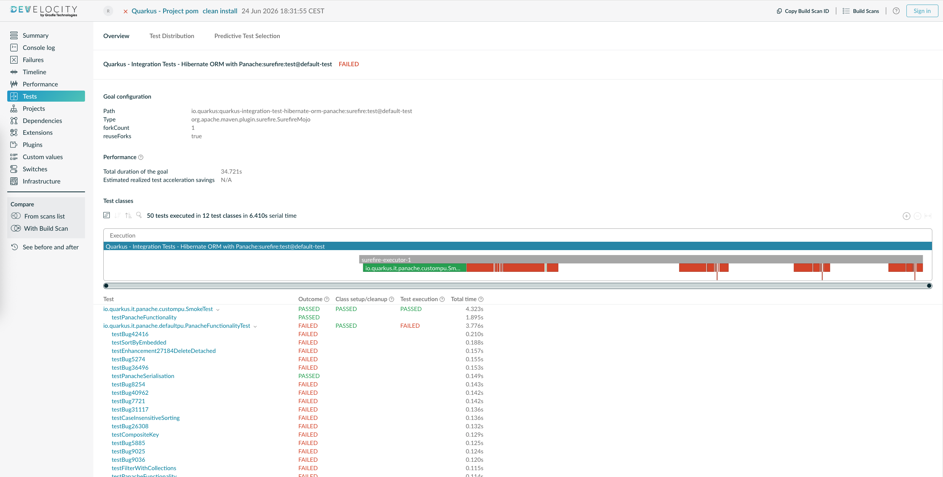Click the See before and after history icon
This screenshot has width=943, height=477.
click(x=14, y=247)
